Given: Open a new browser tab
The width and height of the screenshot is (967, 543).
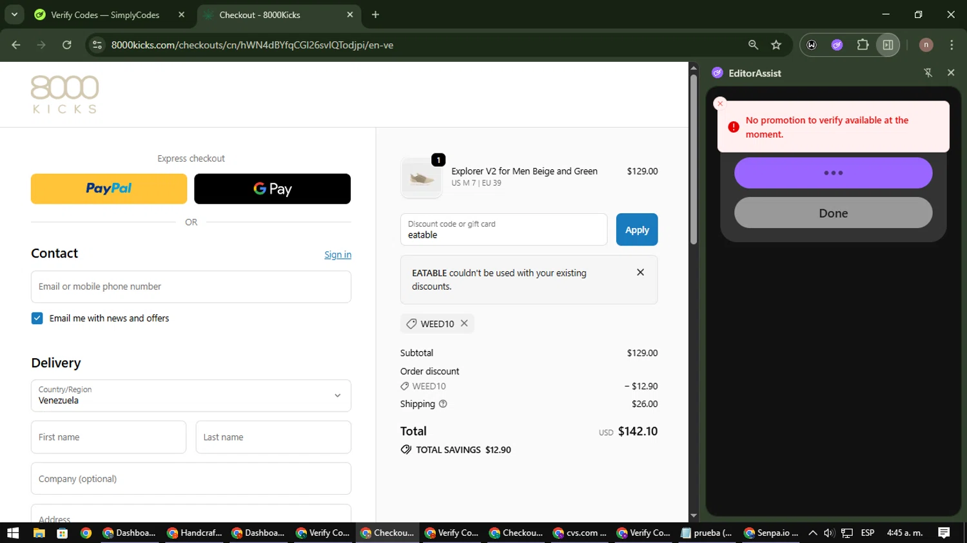Looking at the screenshot, I should [375, 14].
